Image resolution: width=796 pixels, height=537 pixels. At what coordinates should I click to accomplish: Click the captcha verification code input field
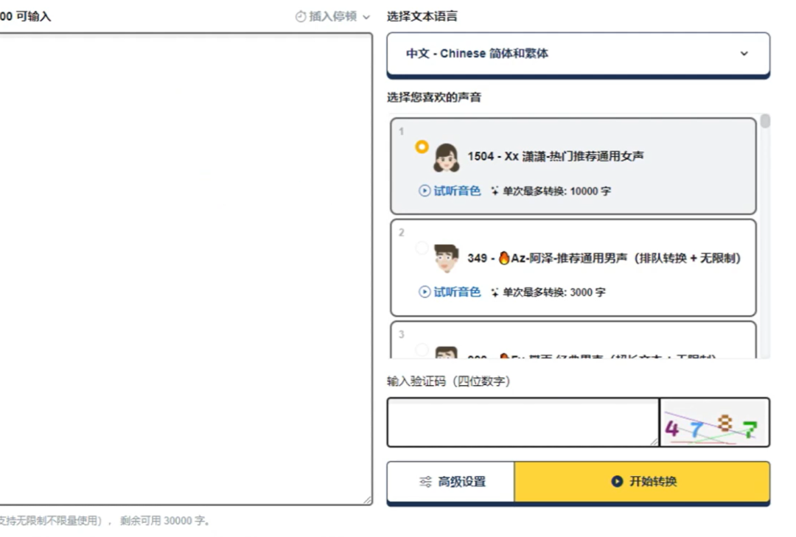tap(523, 422)
